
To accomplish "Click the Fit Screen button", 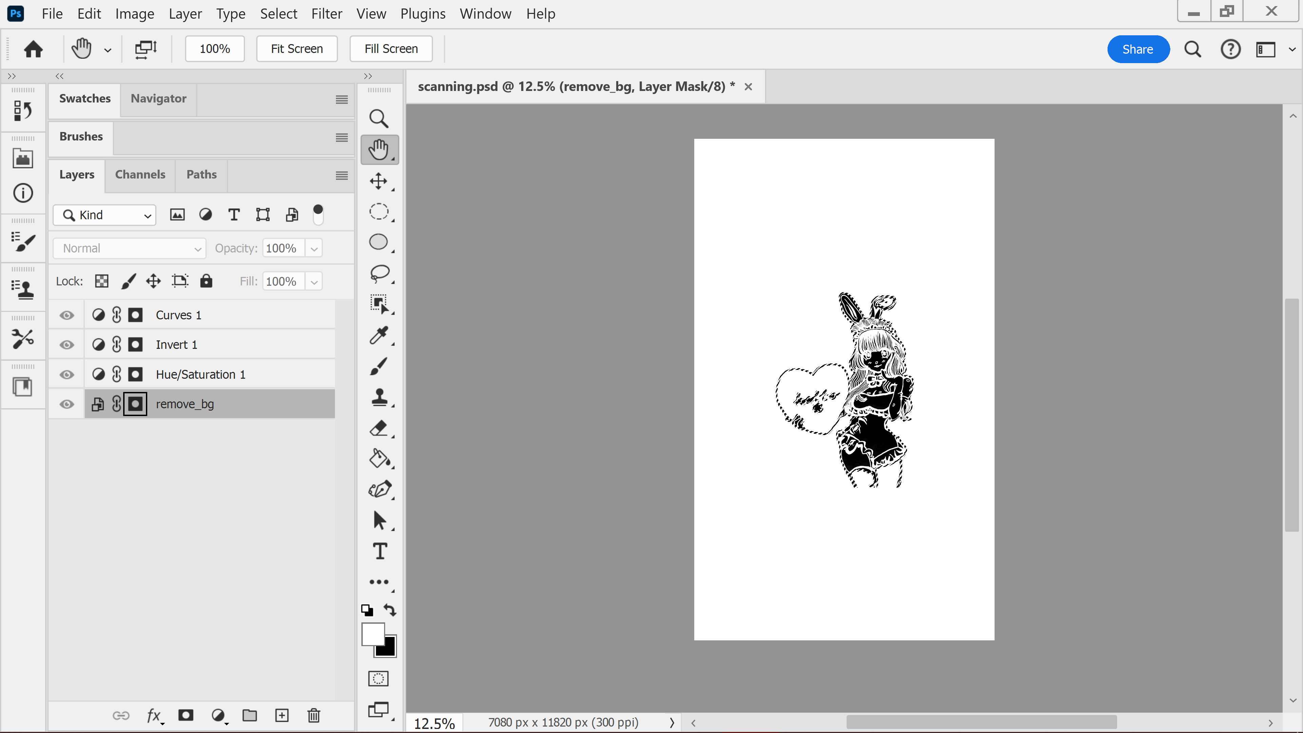I will [297, 49].
